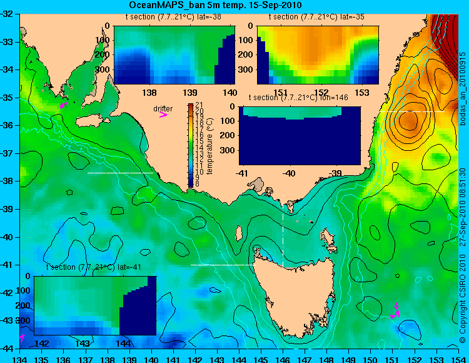Click the '-38' latitude label on the left axis

tap(6, 181)
